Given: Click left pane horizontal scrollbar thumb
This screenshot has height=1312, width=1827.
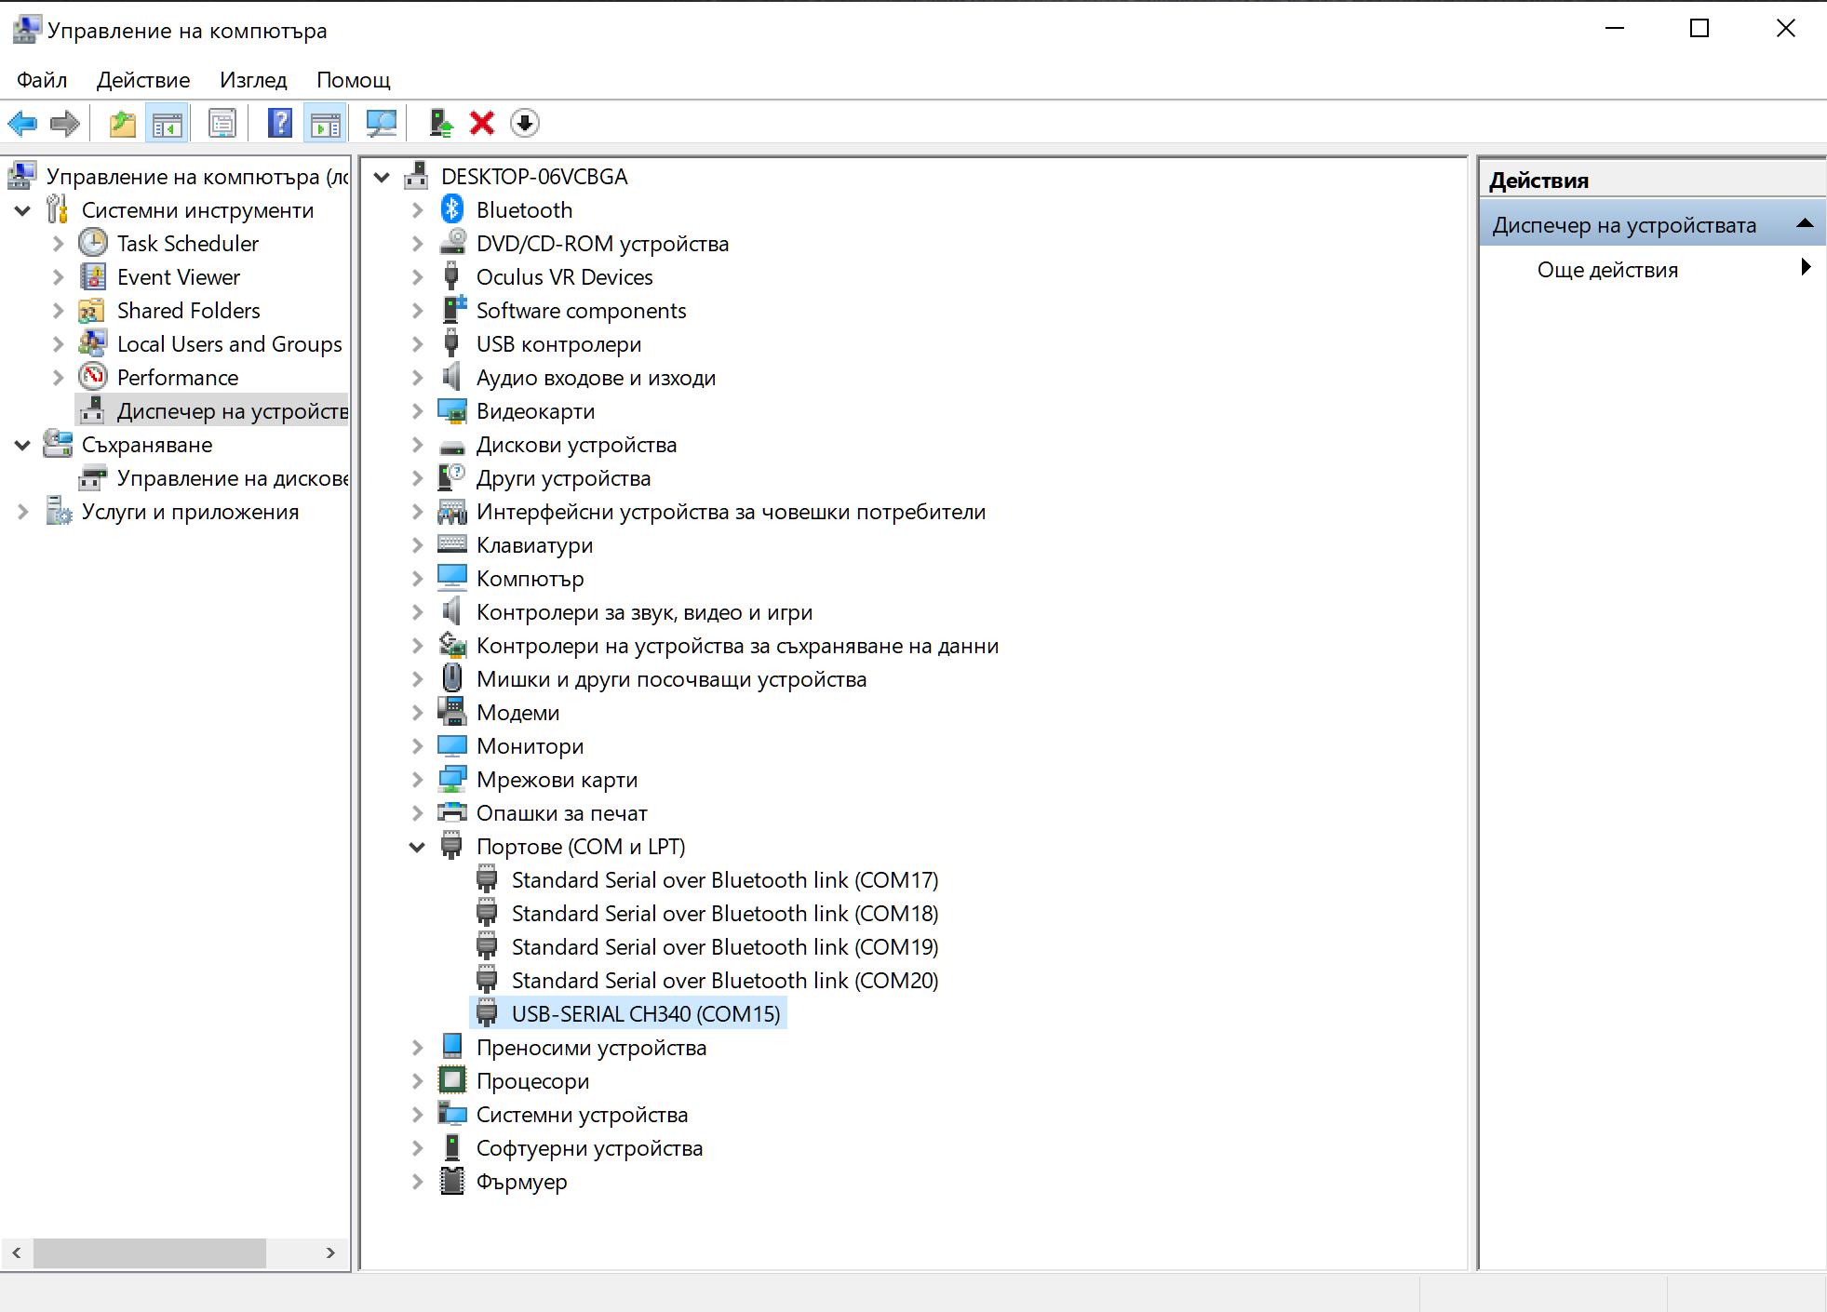Looking at the screenshot, I should coord(150,1252).
